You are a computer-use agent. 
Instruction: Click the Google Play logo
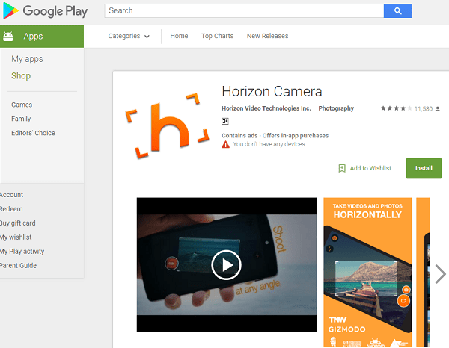[45, 11]
